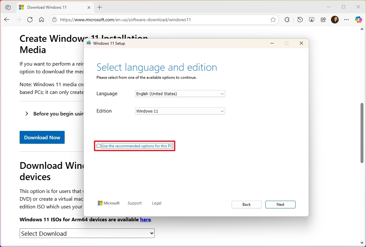
Task: Open the here link for Arm64 ISOs
Action: (x=145, y=219)
